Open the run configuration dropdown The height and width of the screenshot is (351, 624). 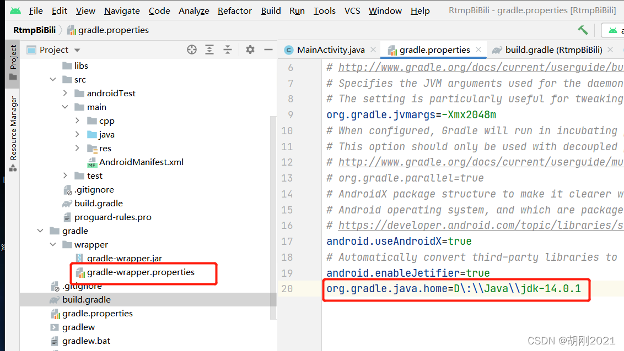coord(613,31)
